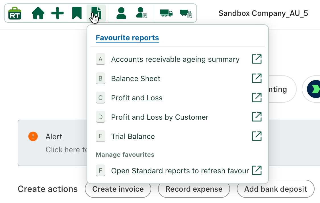Click the RT toolbox logo icon
The image size is (320, 203).
pos(15,13)
